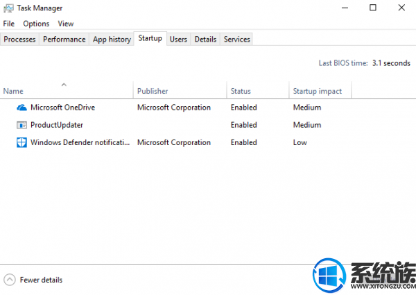Sort by the Status column header

click(x=258, y=90)
